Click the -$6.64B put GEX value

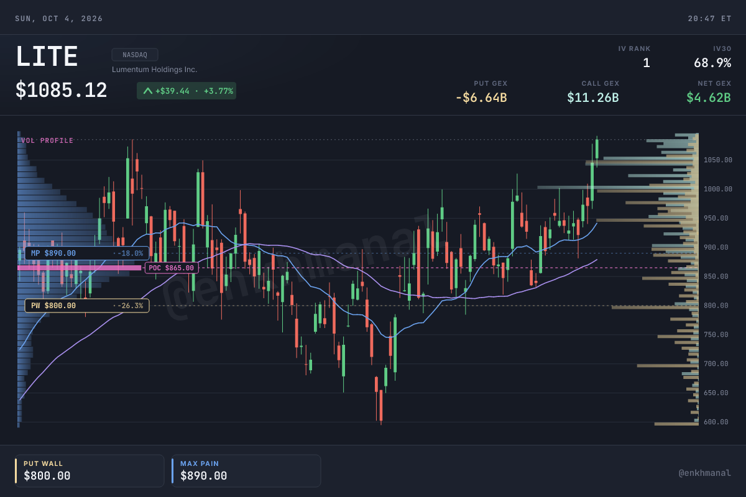[481, 98]
